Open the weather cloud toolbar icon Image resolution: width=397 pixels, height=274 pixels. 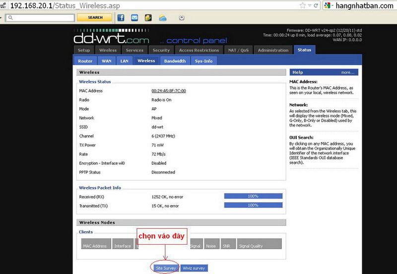coord(163,18)
